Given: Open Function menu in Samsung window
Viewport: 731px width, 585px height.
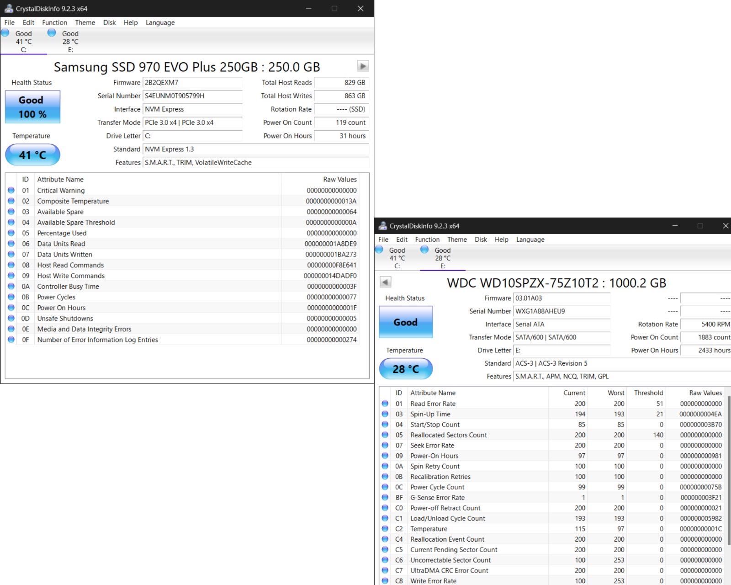Looking at the screenshot, I should 54,22.
